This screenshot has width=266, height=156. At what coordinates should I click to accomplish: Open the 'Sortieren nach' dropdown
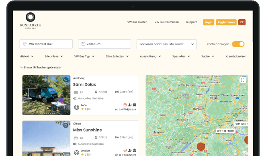(x=167, y=44)
